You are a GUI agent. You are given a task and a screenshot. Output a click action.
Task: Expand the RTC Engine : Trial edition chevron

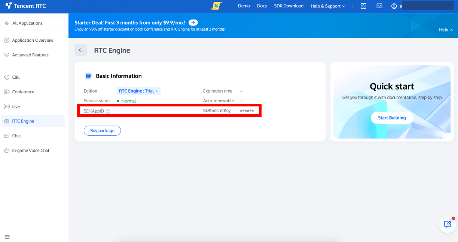click(156, 91)
